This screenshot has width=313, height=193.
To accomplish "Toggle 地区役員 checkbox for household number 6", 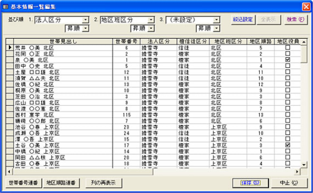I will pyautogui.click(x=287, y=47).
